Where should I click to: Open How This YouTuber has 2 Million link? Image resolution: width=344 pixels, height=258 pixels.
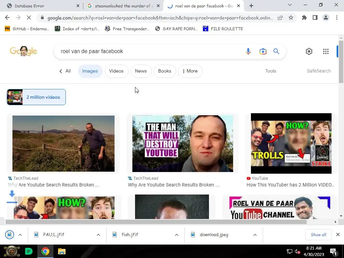coord(290,185)
